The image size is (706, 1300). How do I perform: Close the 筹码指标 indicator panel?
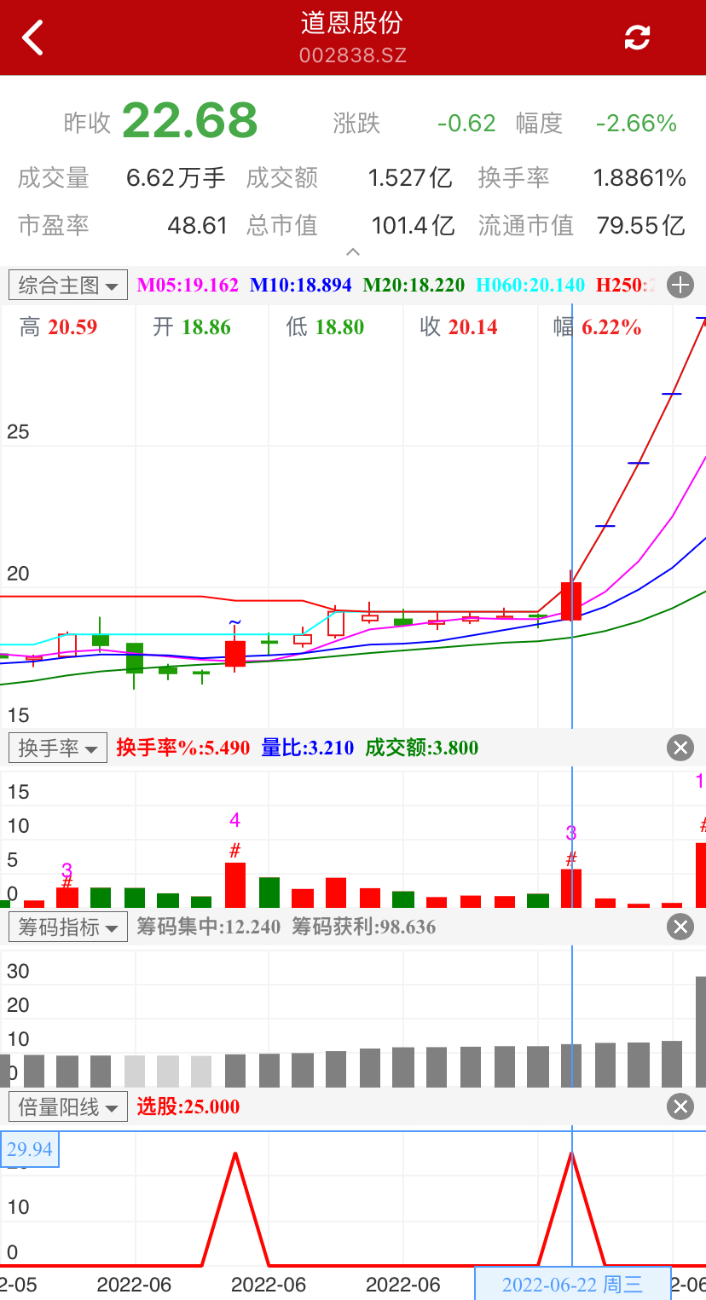click(x=680, y=927)
